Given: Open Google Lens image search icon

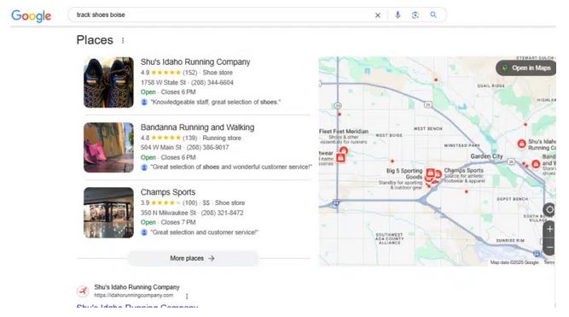Looking at the screenshot, I should [x=415, y=15].
